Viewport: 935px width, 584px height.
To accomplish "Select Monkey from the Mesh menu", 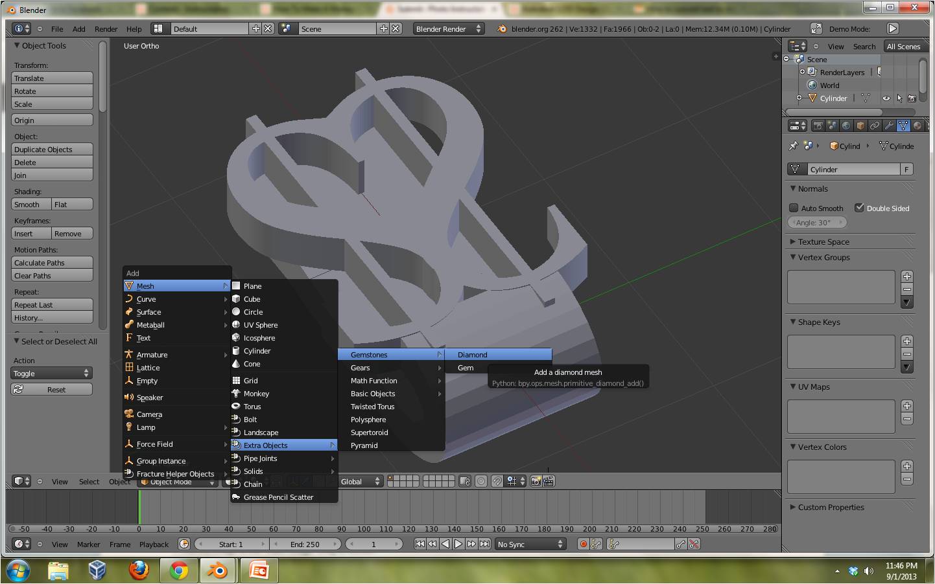I will [x=284, y=393].
